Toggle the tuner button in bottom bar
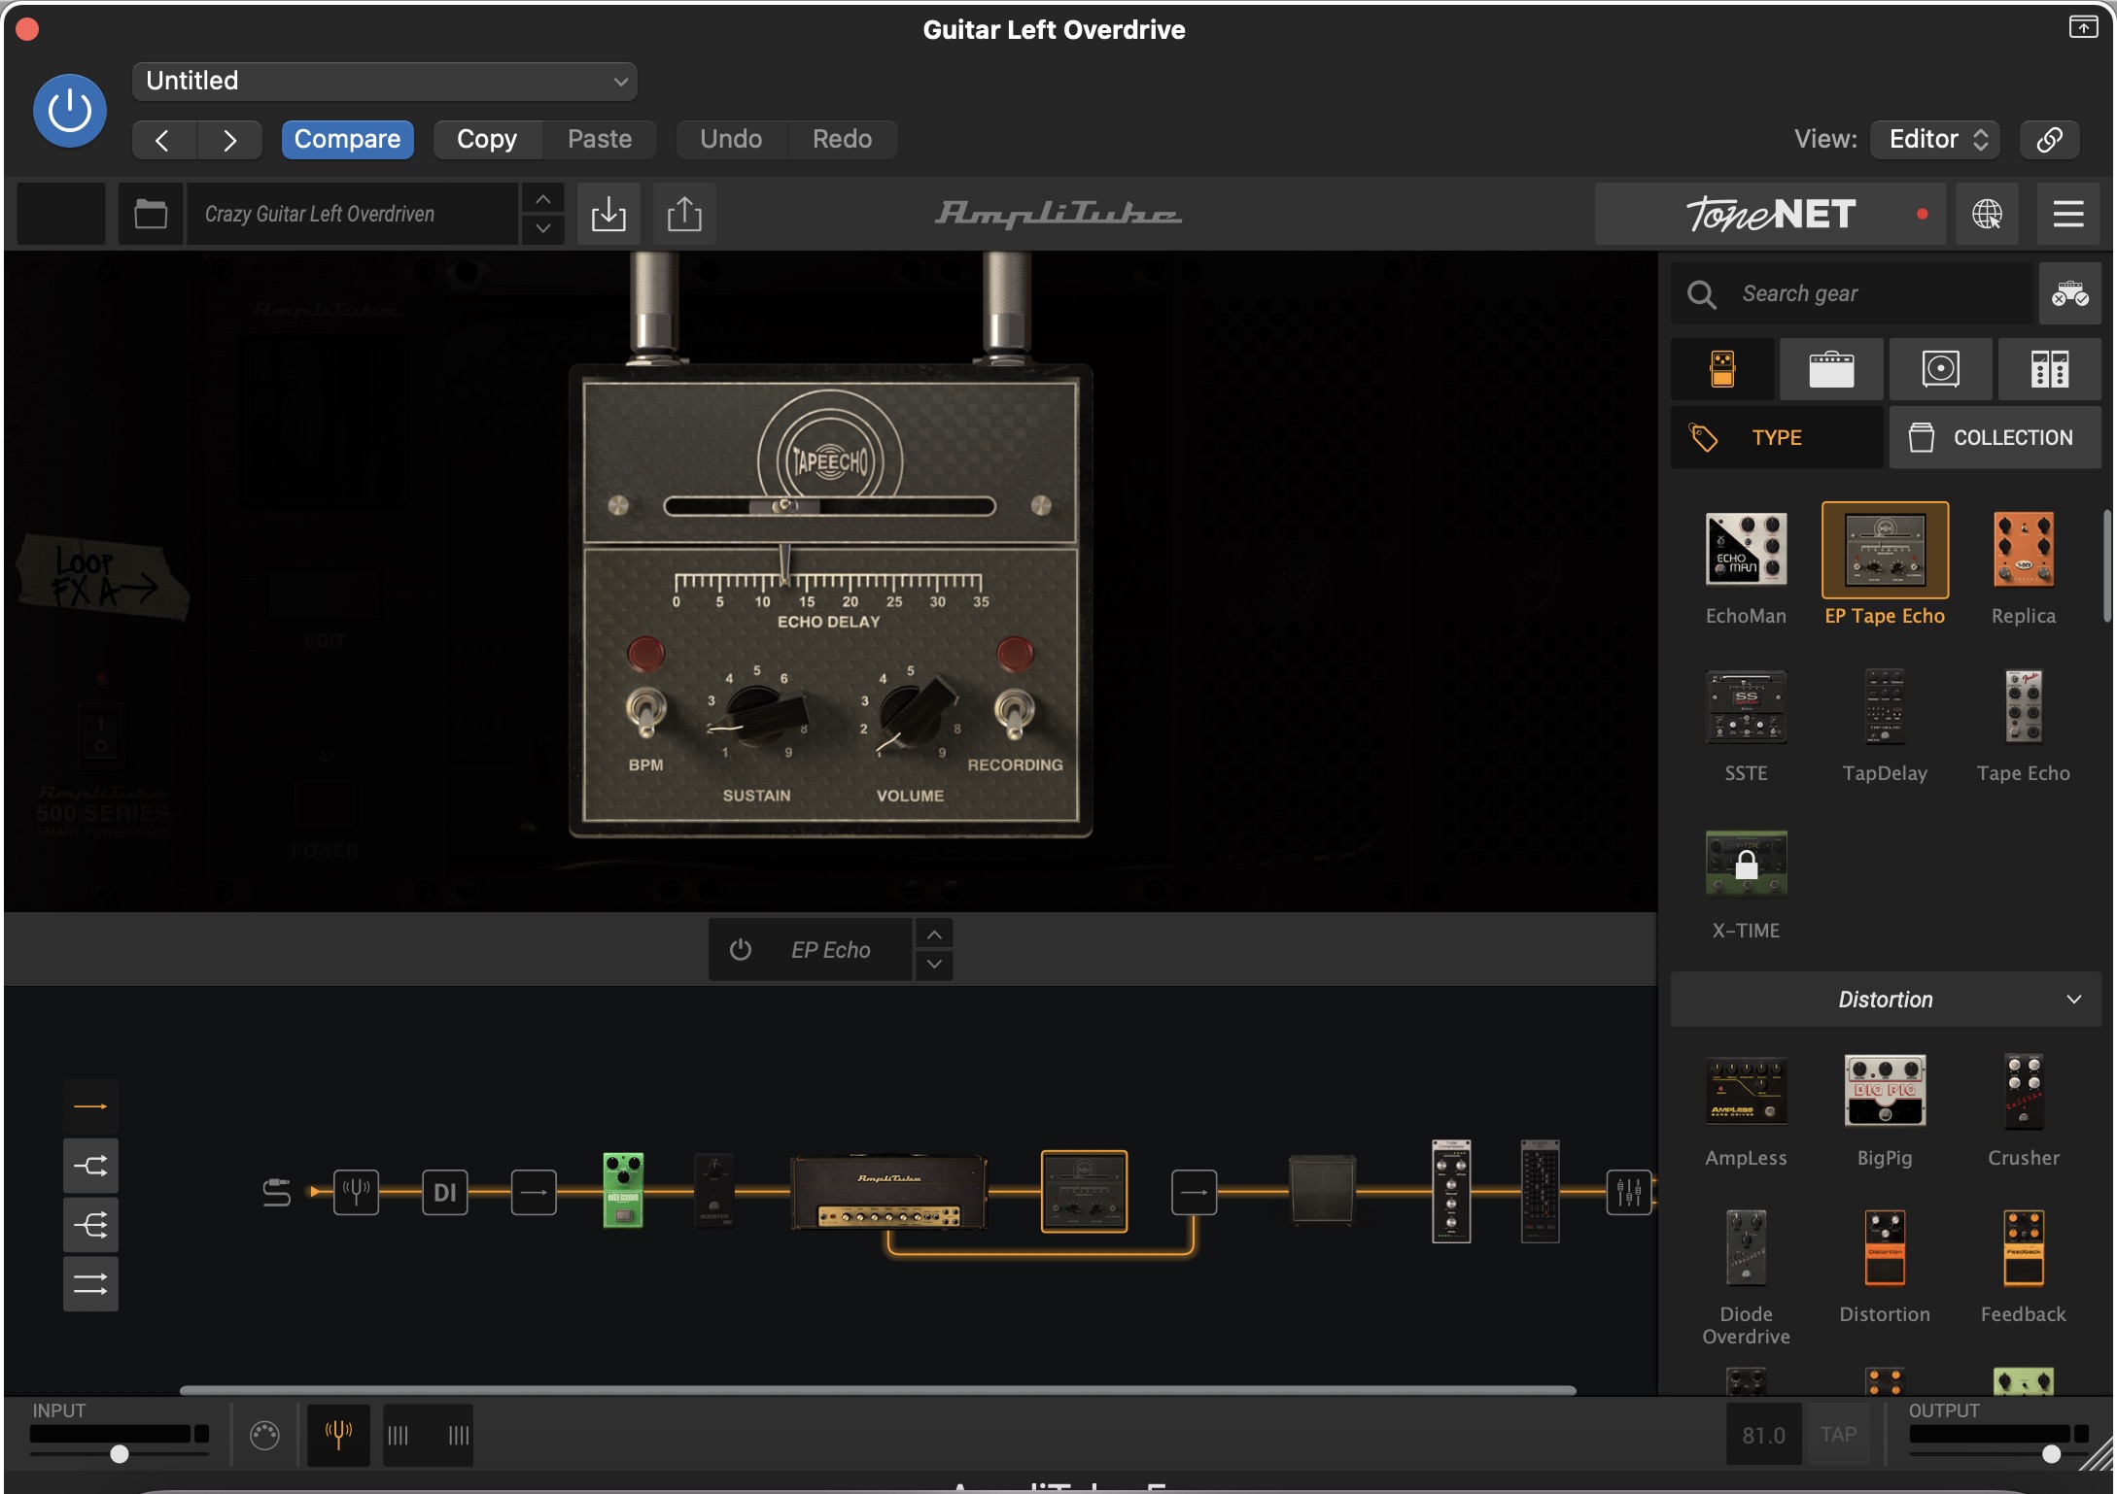Image resolution: width=2117 pixels, height=1494 pixels. (x=338, y=1434)
